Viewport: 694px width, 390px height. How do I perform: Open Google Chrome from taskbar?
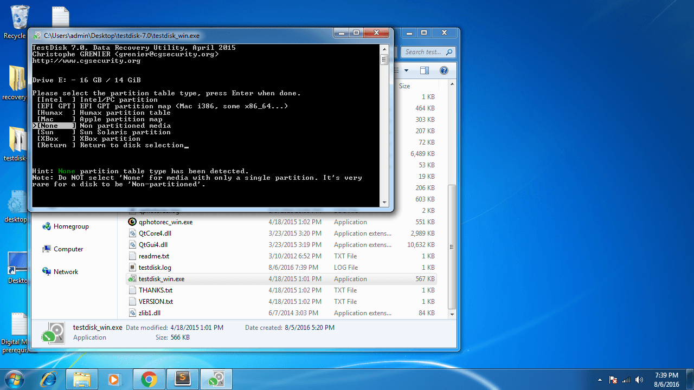coord(149,379)
